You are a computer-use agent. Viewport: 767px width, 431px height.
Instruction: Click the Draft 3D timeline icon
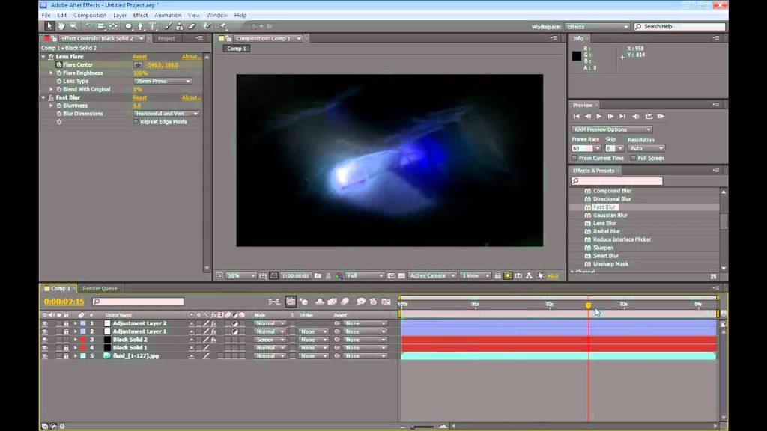tap(304, 302)
